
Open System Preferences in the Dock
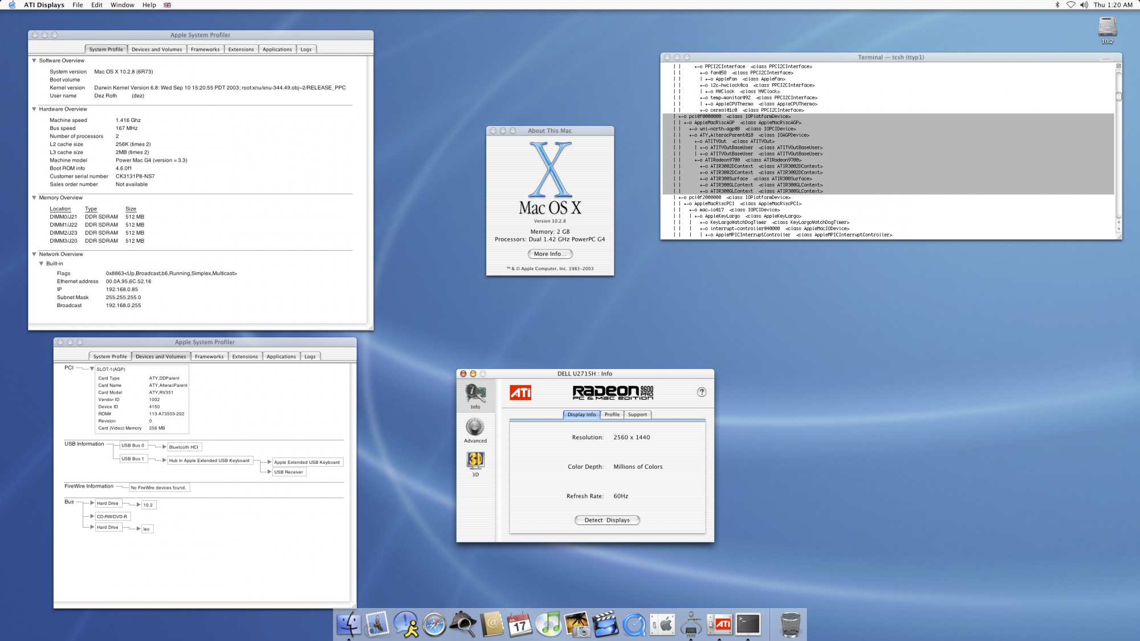pyautogui.click(x=663, y=624)
